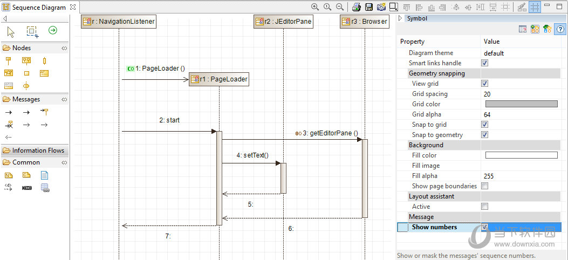Image resolution: width=568 pixels, height=260 pixels.
Task: Click the '4: setText()' message label
Action: pos(252,155)
